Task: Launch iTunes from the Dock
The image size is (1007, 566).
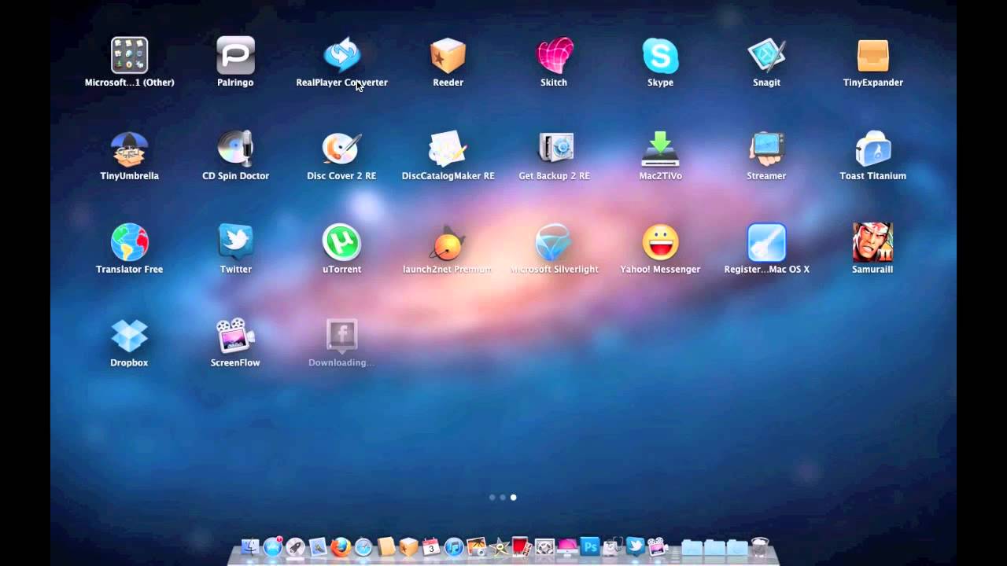Action: click(x=454, y=547)
